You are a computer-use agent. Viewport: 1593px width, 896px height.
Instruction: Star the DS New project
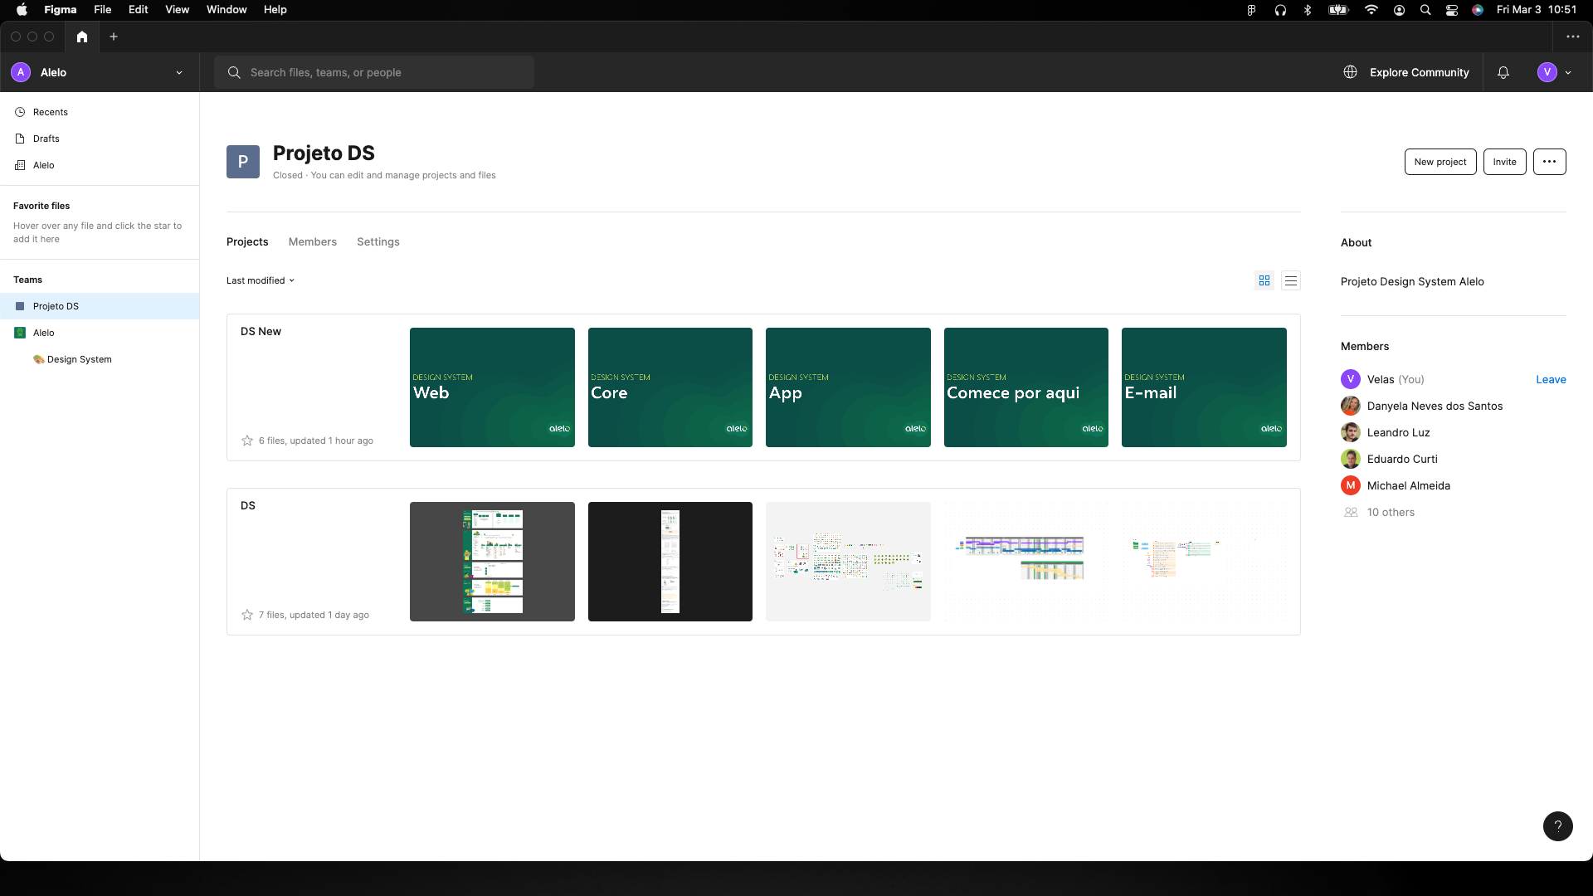[247, 441]
